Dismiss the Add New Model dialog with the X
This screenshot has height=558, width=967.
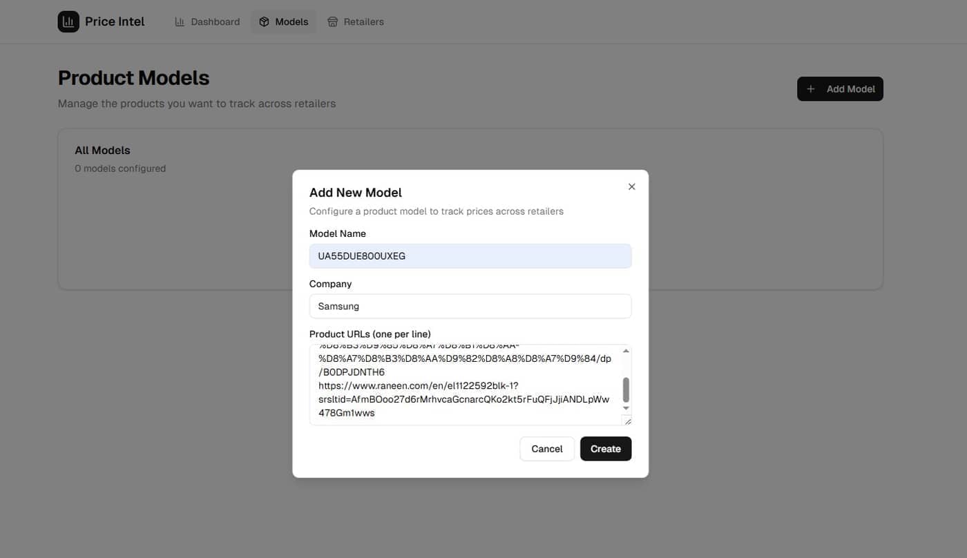(631, 186)
